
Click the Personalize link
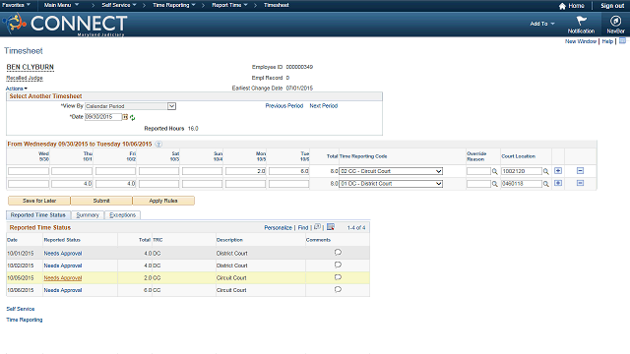point(278,227)
